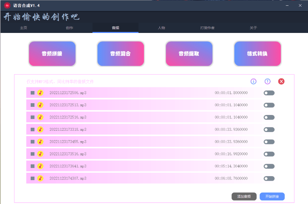
Task: Click the music note icon beside 20221123174307.mp3
Action: pyautogui.click(x=40, y=178)
